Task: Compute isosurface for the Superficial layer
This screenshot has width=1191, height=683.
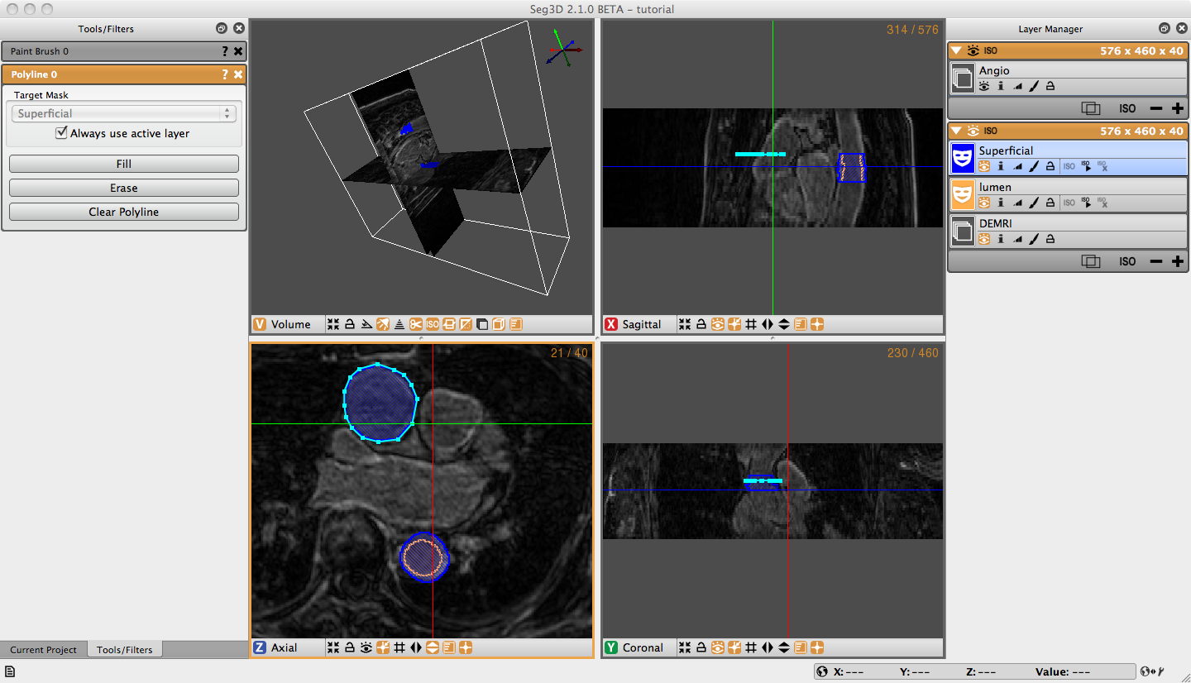Action: [1087, 166]
